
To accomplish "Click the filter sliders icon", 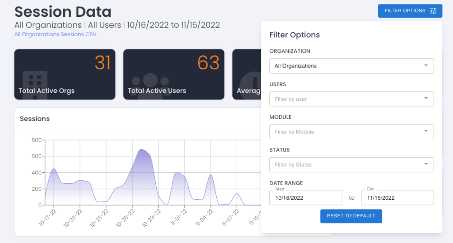I will point(433,11).
